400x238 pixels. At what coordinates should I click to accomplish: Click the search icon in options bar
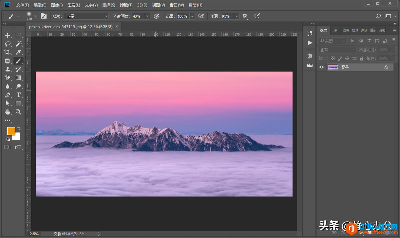[x=378, y=16]
